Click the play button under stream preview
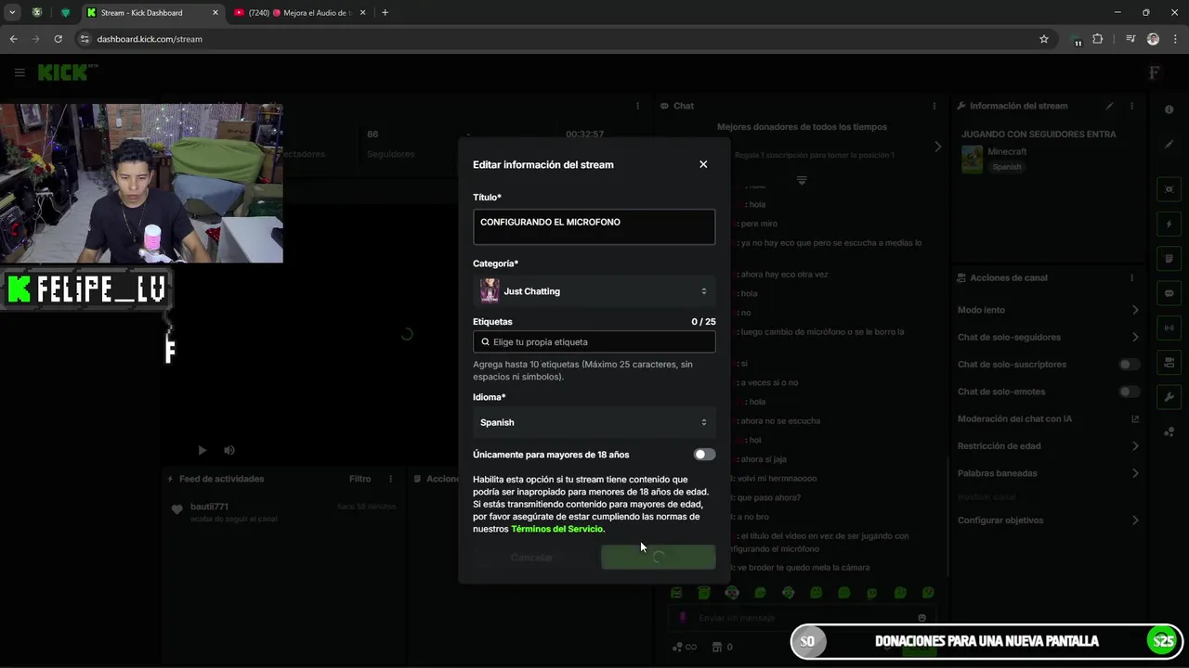1189x668 pixels. [x=202, y=450]
